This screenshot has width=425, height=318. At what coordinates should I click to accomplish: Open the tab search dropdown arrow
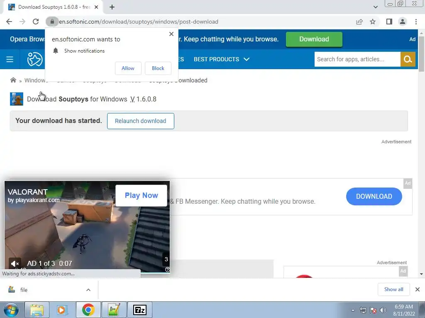point(375,7)
